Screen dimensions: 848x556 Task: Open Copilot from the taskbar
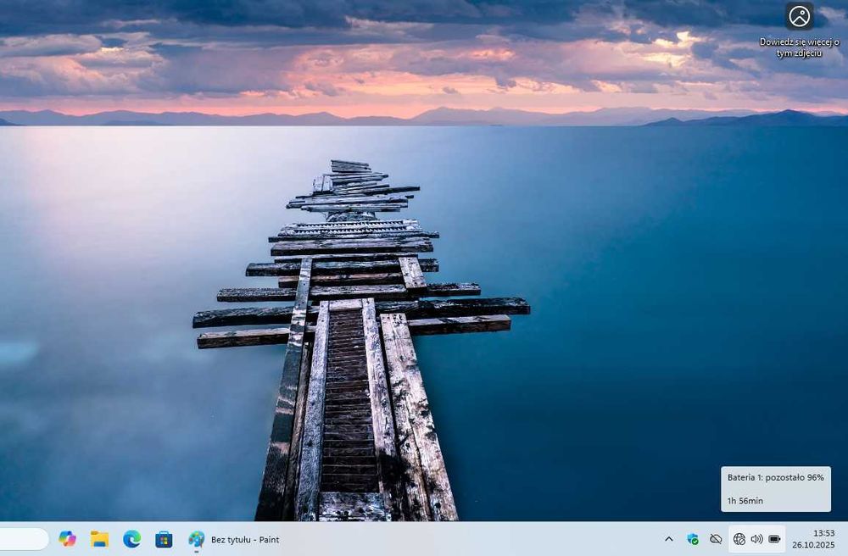(x=68, y=539)
